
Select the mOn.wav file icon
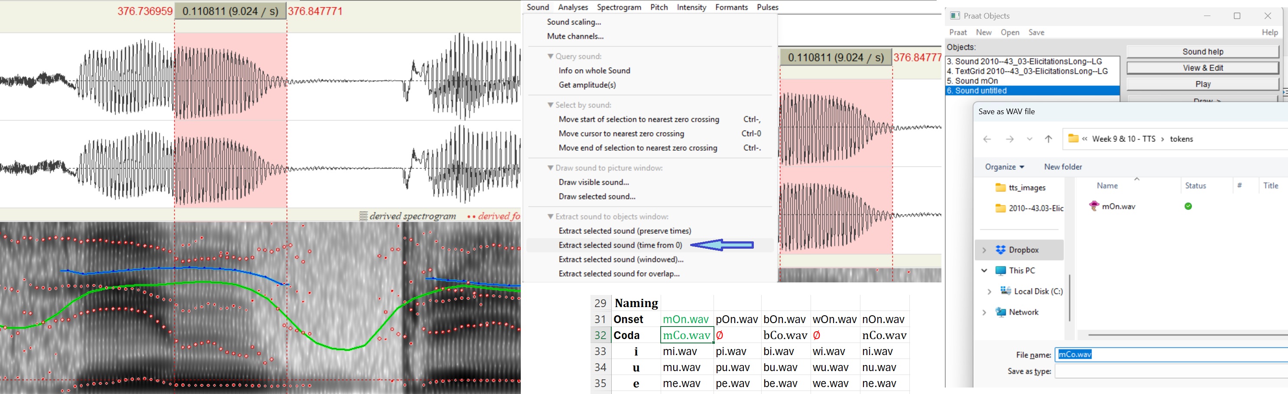click(x=1094, y=206)
